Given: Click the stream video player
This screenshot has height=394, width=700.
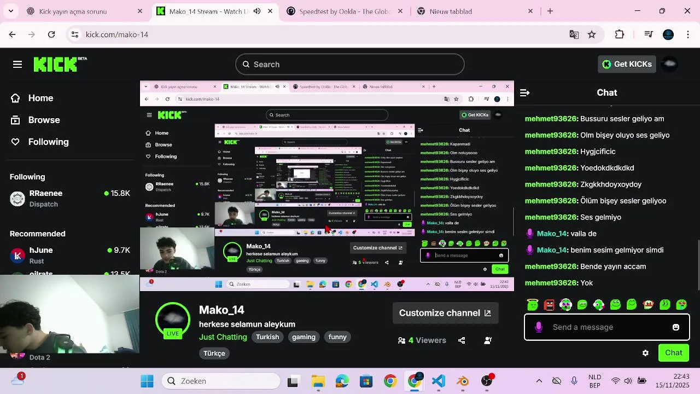Looking at the screenshot, I should 327,186.
